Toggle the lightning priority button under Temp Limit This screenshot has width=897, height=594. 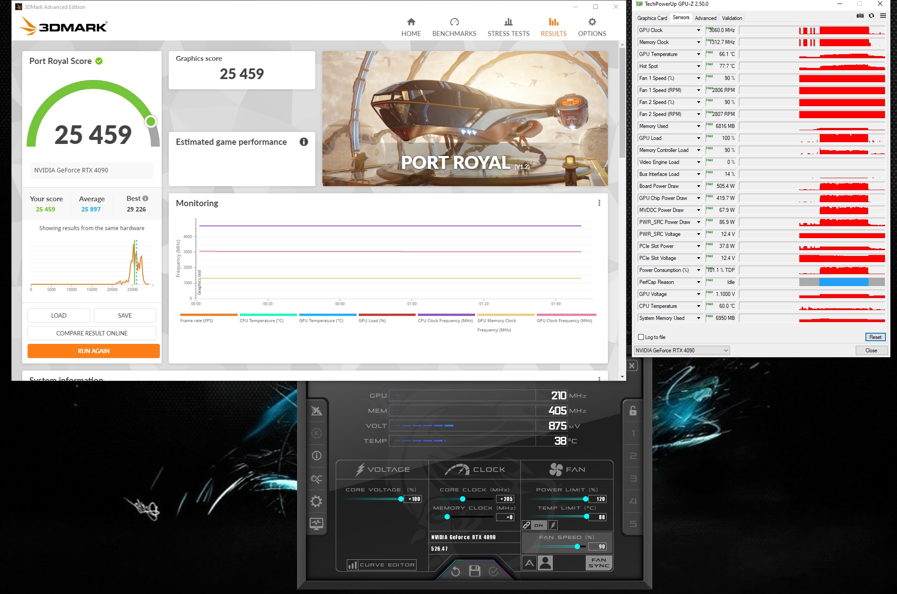(553, 525)
